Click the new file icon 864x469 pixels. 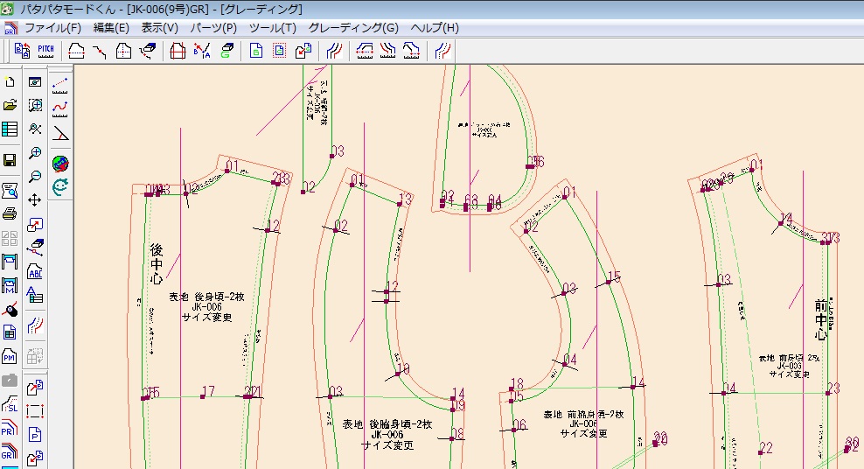(10, 82)
